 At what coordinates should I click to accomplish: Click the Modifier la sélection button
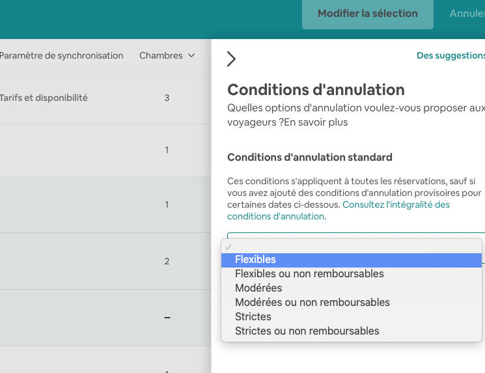tap(367, 14)
